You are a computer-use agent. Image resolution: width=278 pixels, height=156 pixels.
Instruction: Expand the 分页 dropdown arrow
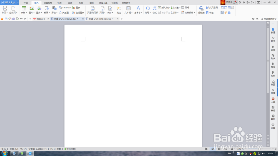click(7, 13)
